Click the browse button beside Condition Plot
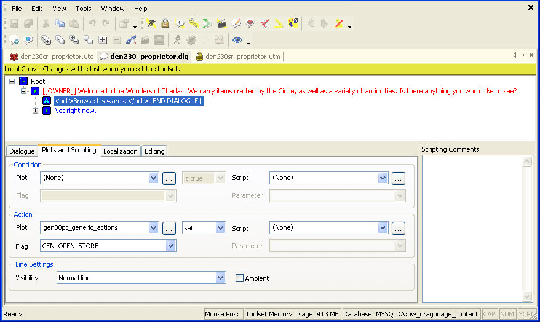Screen dimensions: 540x322 169,178
